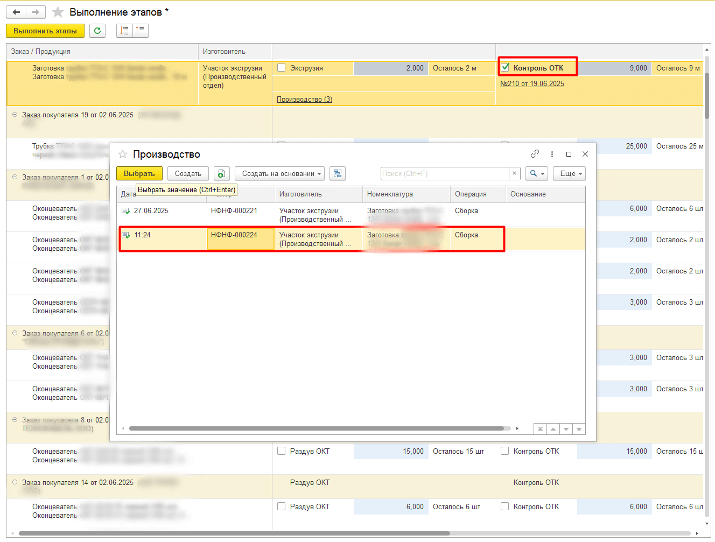This screenshot has width=715, height=542.
Task: Open the magnifier search options dropdown
Action: (x=536, y=174)
